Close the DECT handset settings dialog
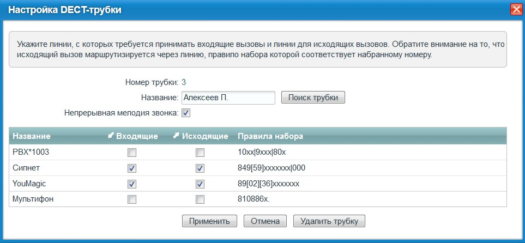Image resolution: width=525 pixels, height=243 pixels. (516, 9)
